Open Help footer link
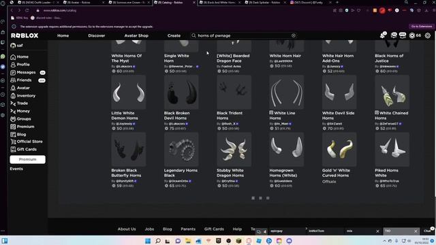This screenshot has height=245, width=436. point(237,229)
